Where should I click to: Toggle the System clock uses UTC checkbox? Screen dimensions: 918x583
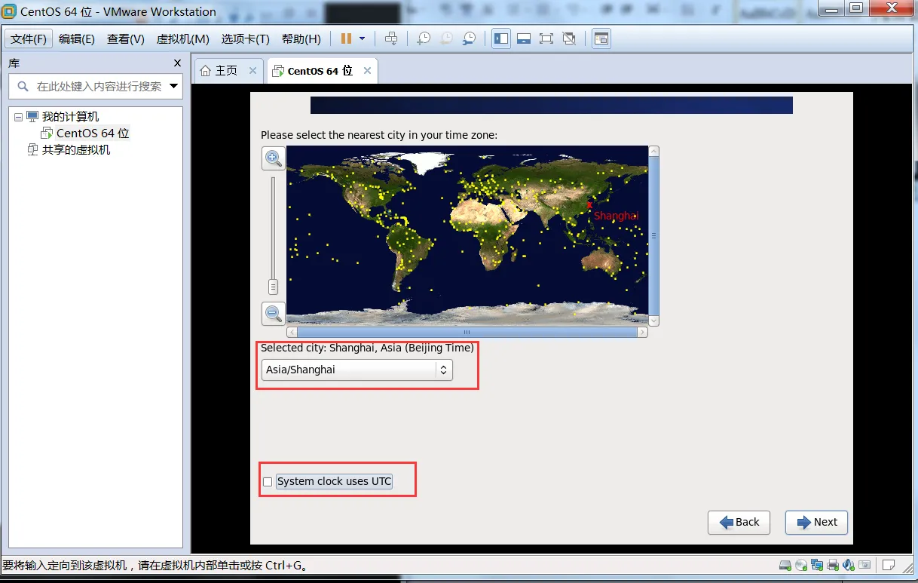tap(268, 482)
